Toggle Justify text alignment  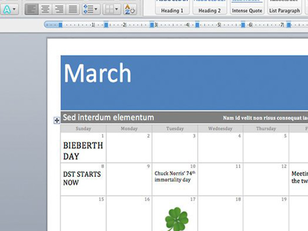tap(73, 9)
